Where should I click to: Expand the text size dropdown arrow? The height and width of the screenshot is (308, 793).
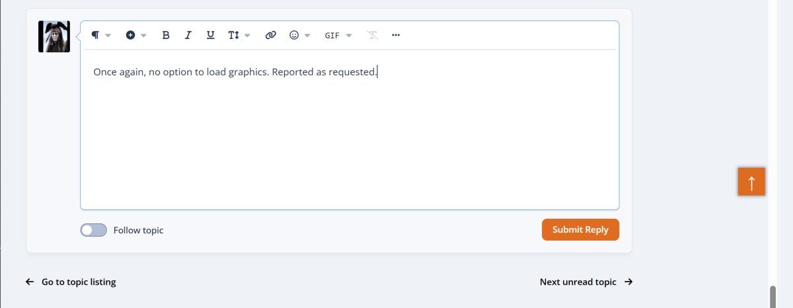point(247,36)
